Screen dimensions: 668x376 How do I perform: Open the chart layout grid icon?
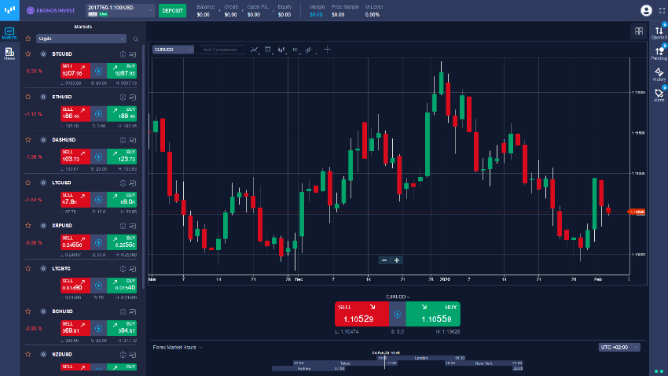click(x=639, y=31)
